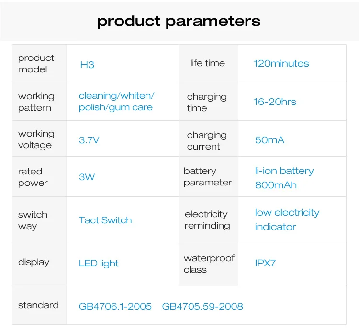Viewport: 359px width, 334px height.
Task: Select the GB4706.1-2005 standard text
Action: (115, 306)
